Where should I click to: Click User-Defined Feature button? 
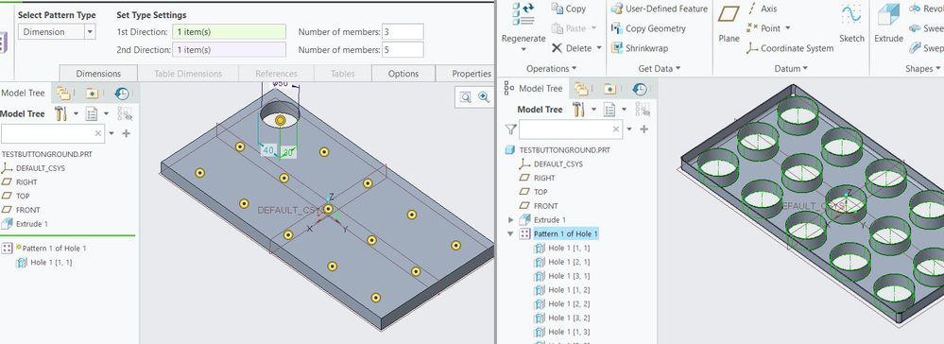pyautogui.click(x=660, y=9)
